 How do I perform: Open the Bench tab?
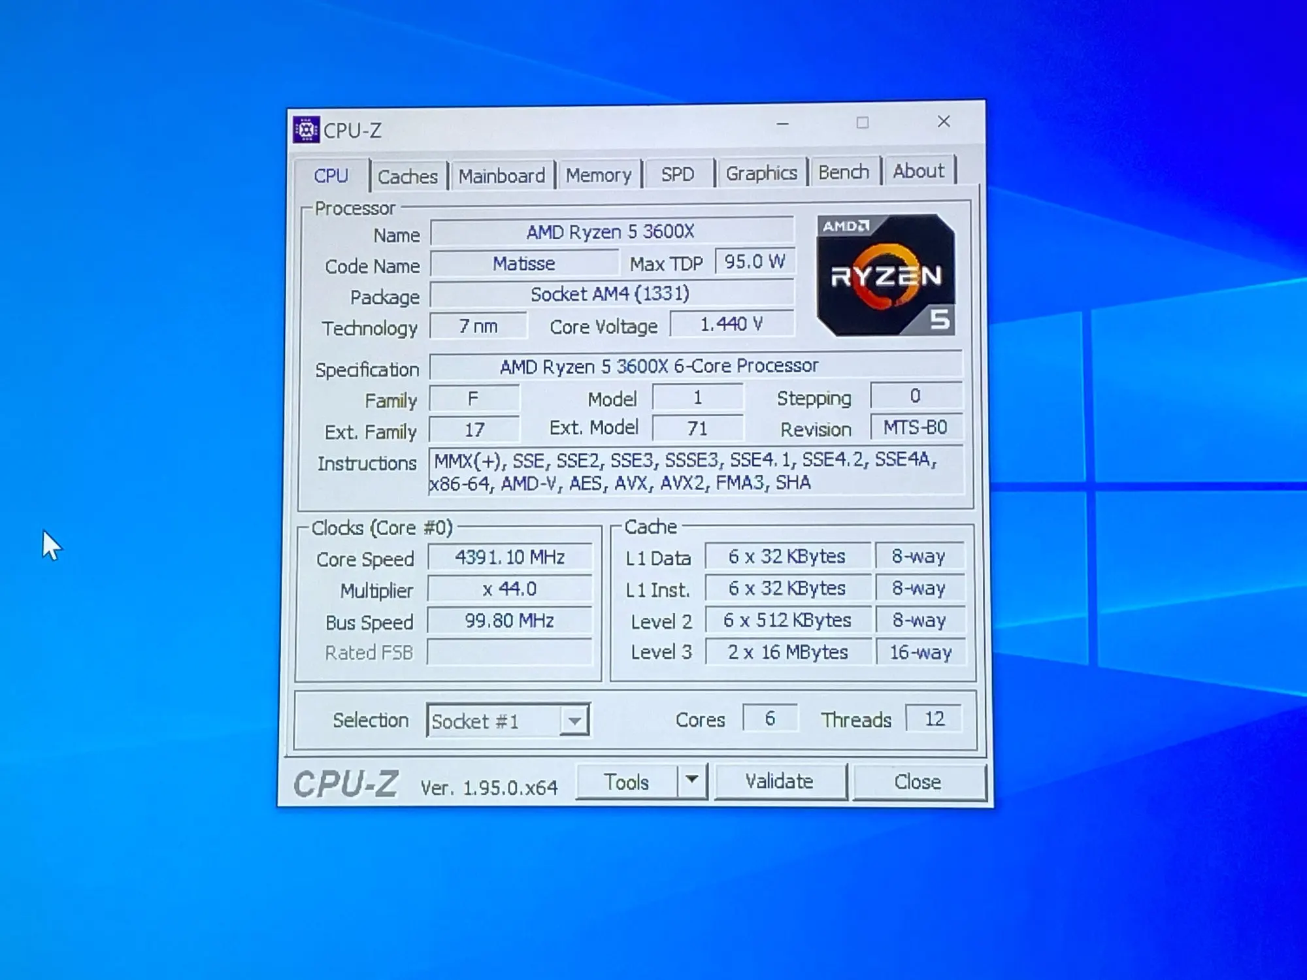pos(844,172)
